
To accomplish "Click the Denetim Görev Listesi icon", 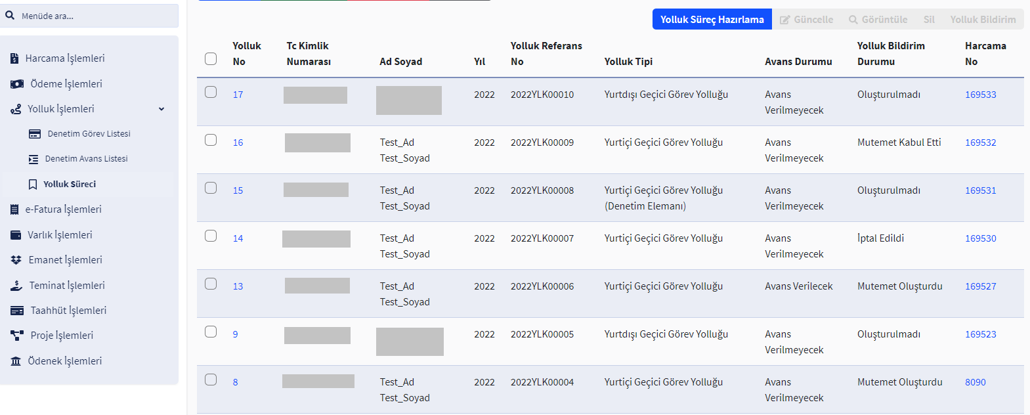I will [35, 134].
